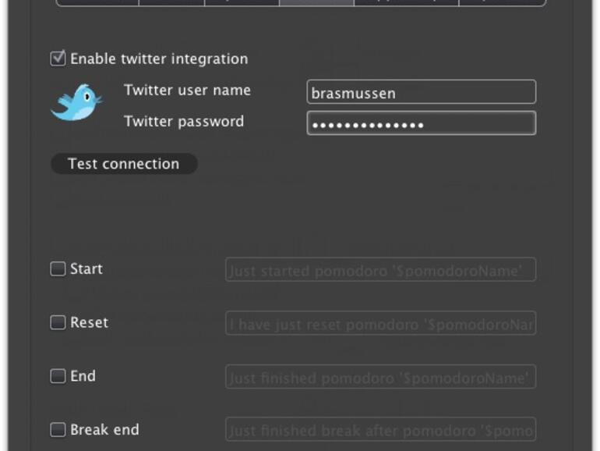Open the tab right of the highlighted tab

pos(406,2)
